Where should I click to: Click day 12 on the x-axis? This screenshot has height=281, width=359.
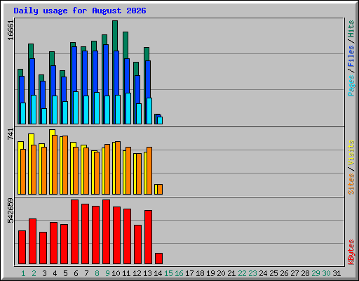point(137,273)
